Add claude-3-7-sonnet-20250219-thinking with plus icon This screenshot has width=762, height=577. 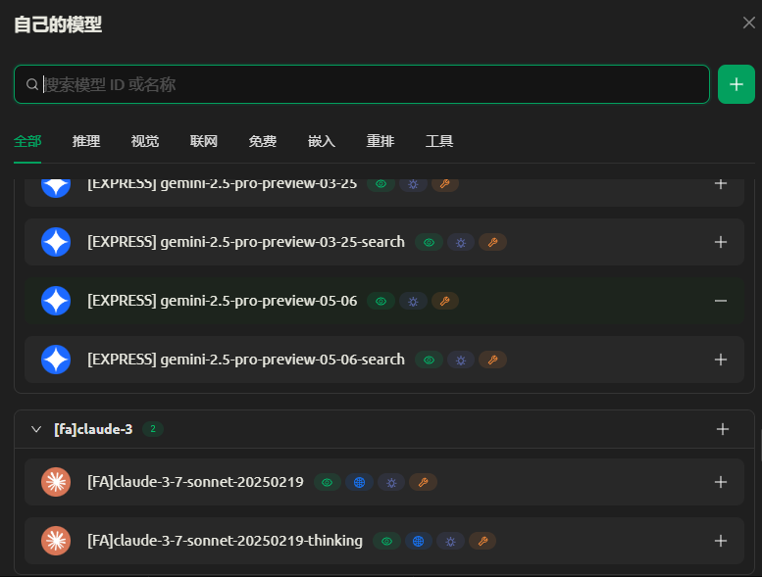tap(721, 541)
